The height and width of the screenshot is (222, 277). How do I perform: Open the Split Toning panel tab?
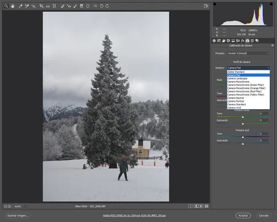[233, 41]
